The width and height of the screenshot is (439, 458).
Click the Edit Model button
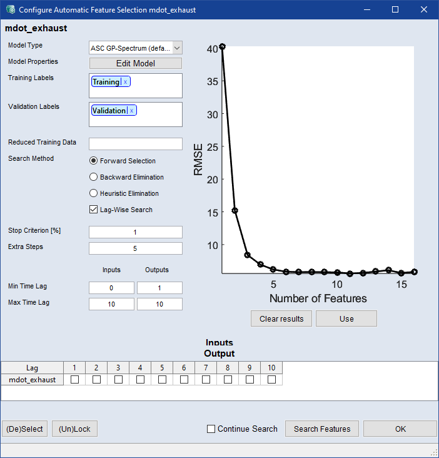click(135, 63)
